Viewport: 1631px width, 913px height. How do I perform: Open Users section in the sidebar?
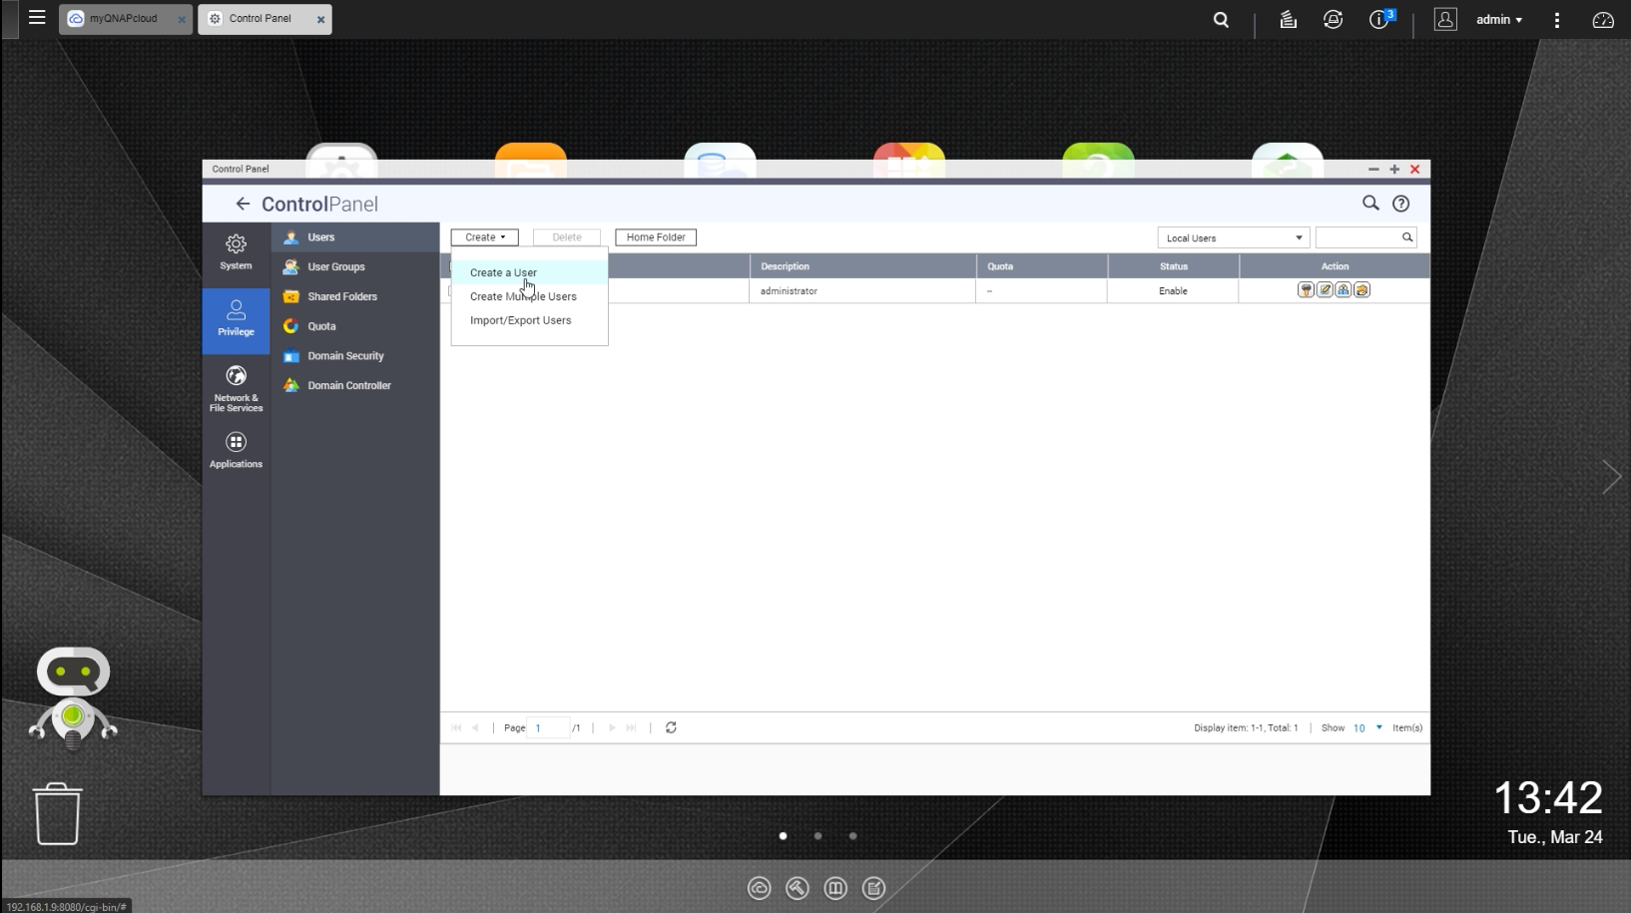355,237
